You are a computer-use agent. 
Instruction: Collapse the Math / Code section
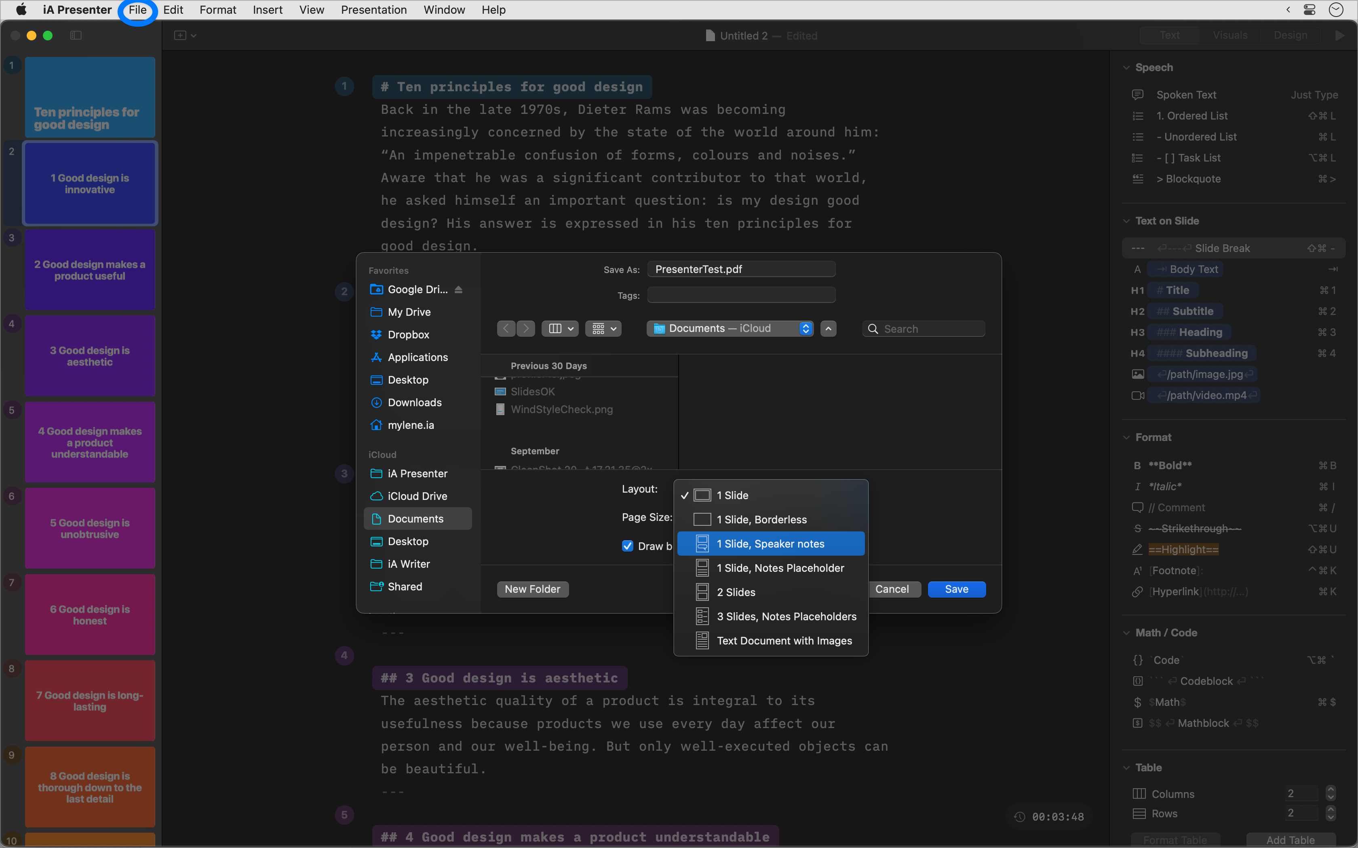[x=1126, y=633]
